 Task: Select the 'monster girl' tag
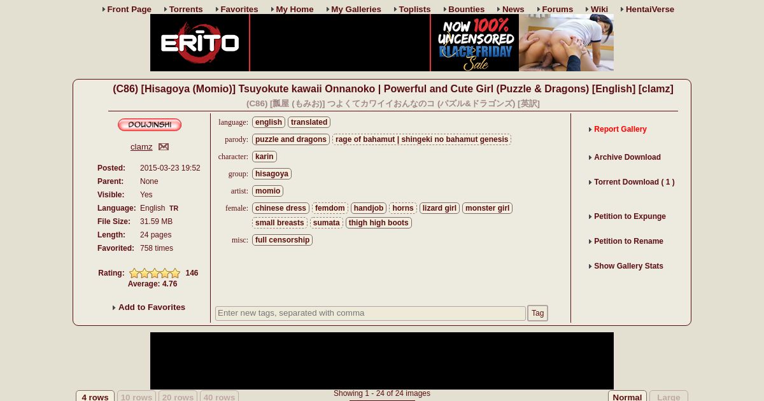click(487, 208)
